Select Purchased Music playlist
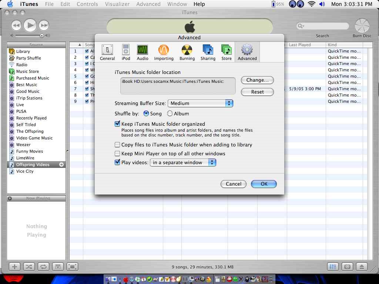The width and height of the screenshot is (379, 284). [36, 78]
